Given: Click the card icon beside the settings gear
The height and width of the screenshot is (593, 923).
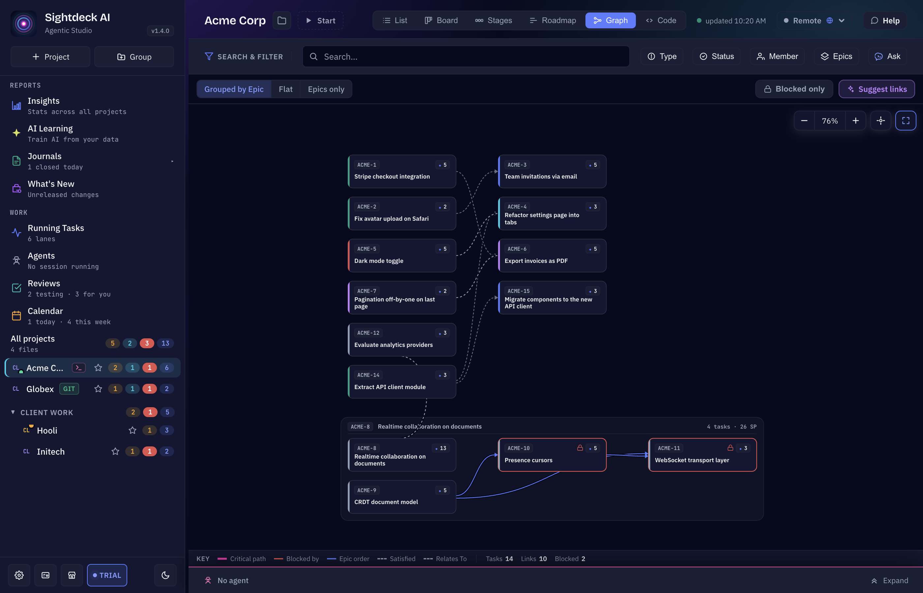Looking at the screenshot, I should tap(45, 575).
